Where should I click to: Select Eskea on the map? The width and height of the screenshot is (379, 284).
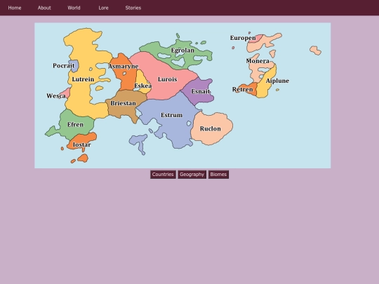(143, 86)
